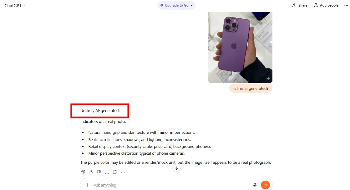Launch voice mode with orange button

(x=266, y=185)
